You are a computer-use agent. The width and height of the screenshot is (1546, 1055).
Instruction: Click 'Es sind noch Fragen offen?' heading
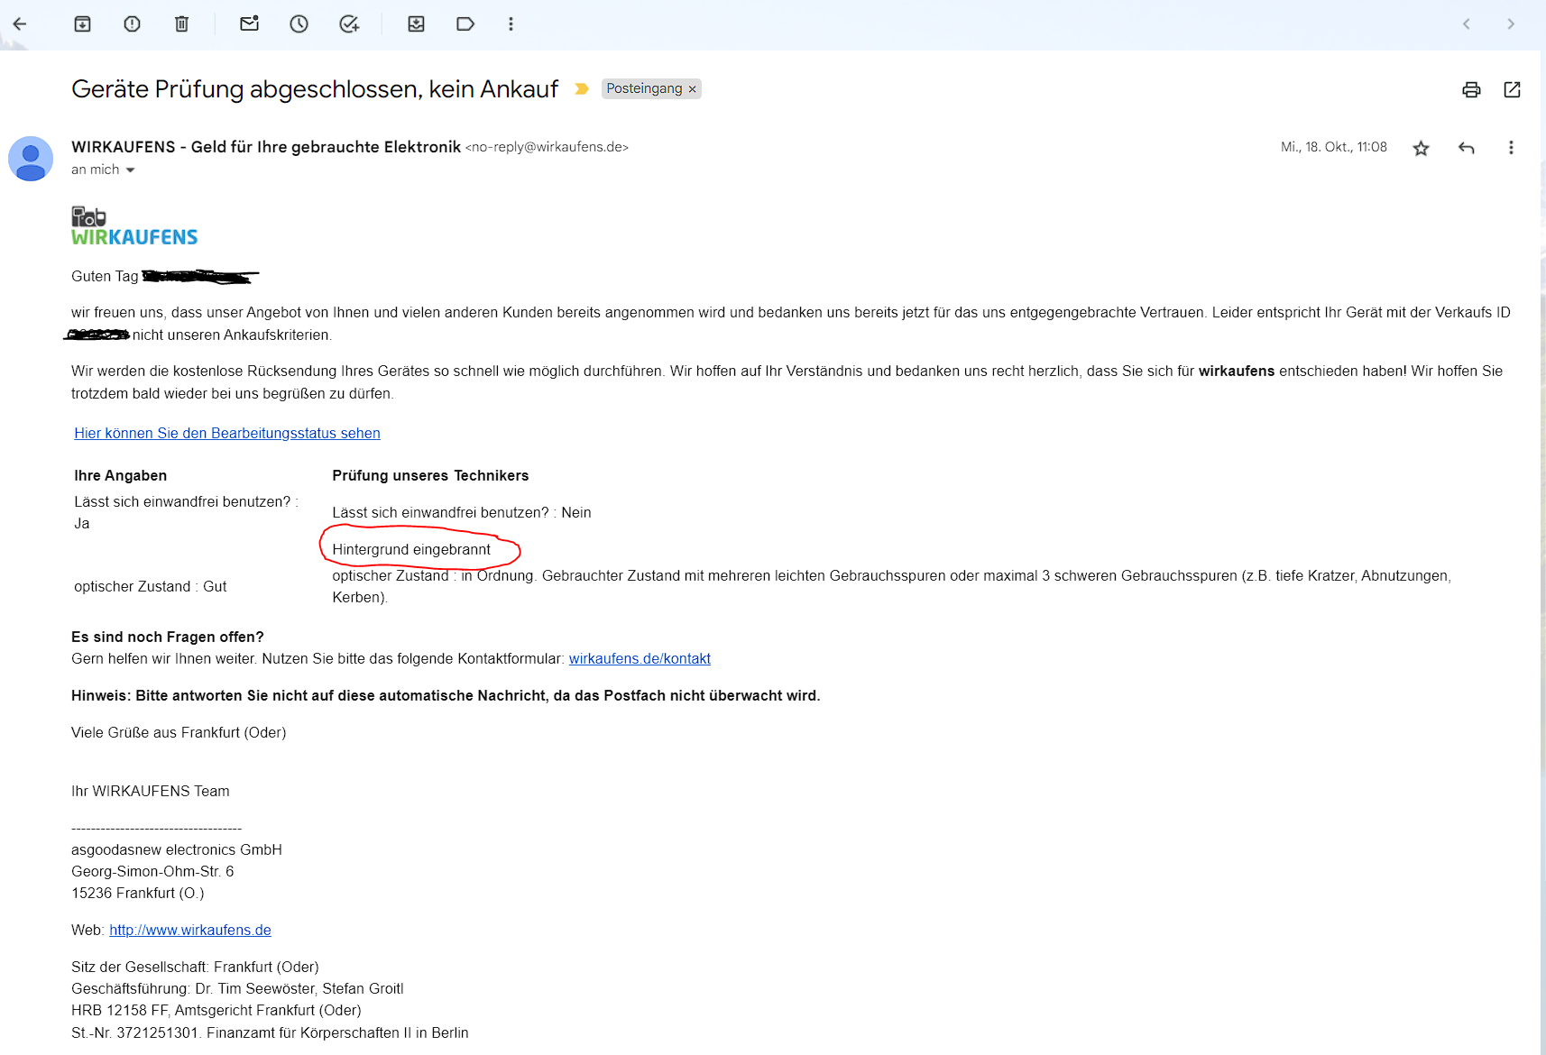(168, 637)
